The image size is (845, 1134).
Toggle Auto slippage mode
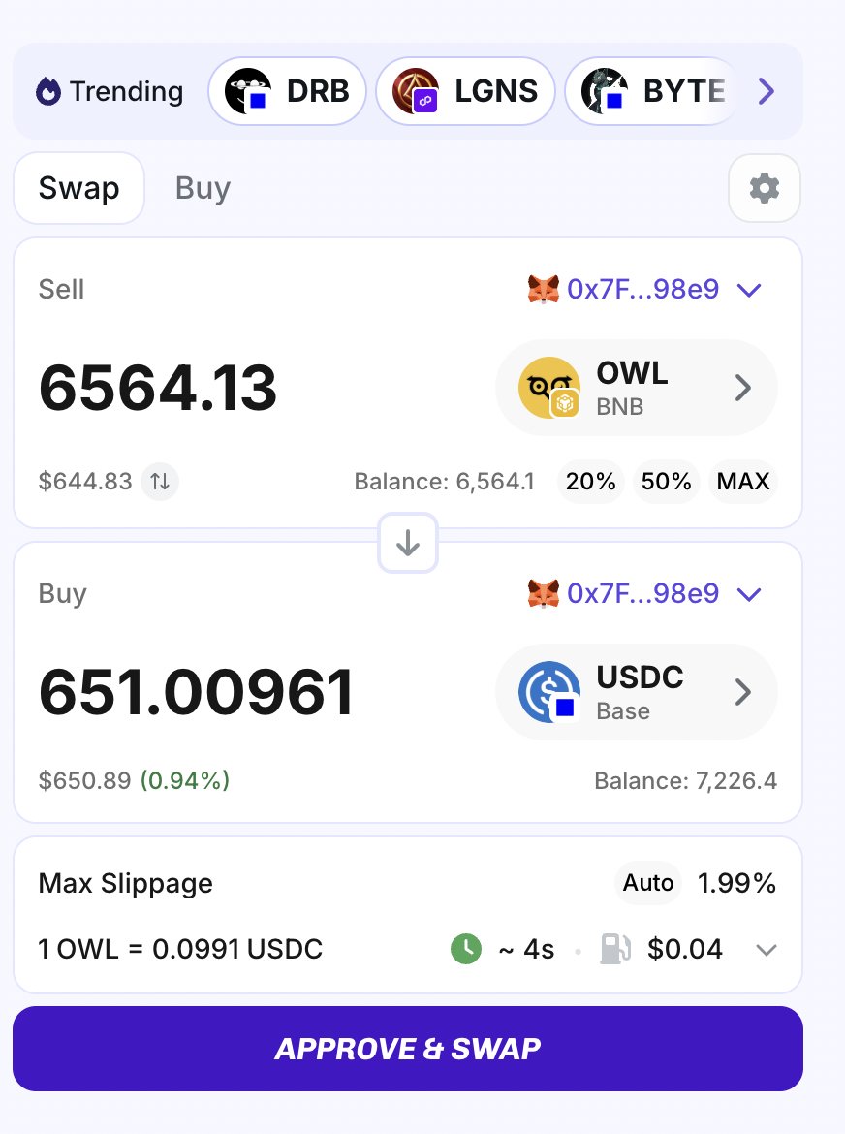coord(648,883)
